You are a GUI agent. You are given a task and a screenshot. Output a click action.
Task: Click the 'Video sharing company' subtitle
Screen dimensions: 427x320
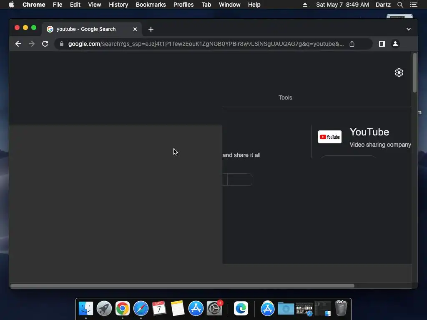pyautogui.click(x=380, y=145)
